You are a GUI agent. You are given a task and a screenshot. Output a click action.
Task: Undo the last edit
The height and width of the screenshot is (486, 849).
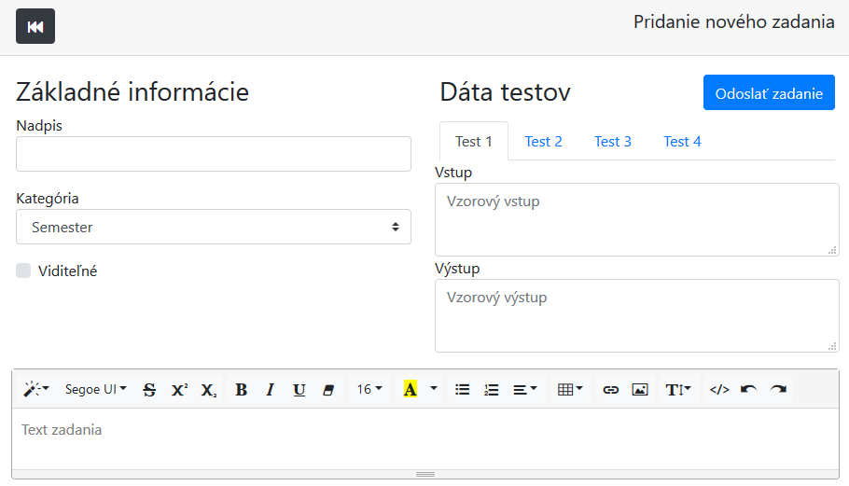tap(749, 389)
